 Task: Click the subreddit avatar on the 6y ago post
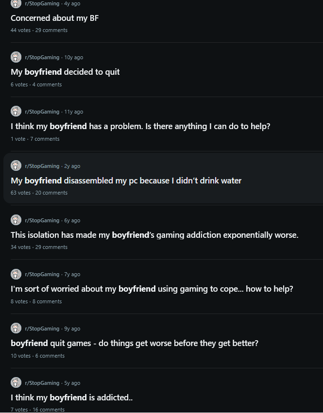coord(16,220)
